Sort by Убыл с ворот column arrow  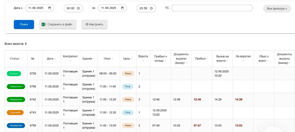[268, 61]
